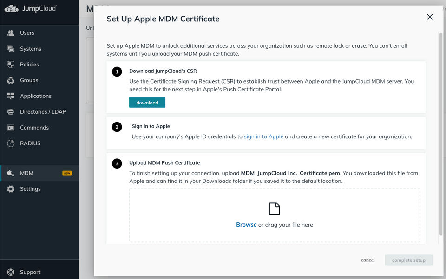Viewport: 446px width, 279px height.
Task: Follow the sign in to Apple link
Action: tap(263, 137)
